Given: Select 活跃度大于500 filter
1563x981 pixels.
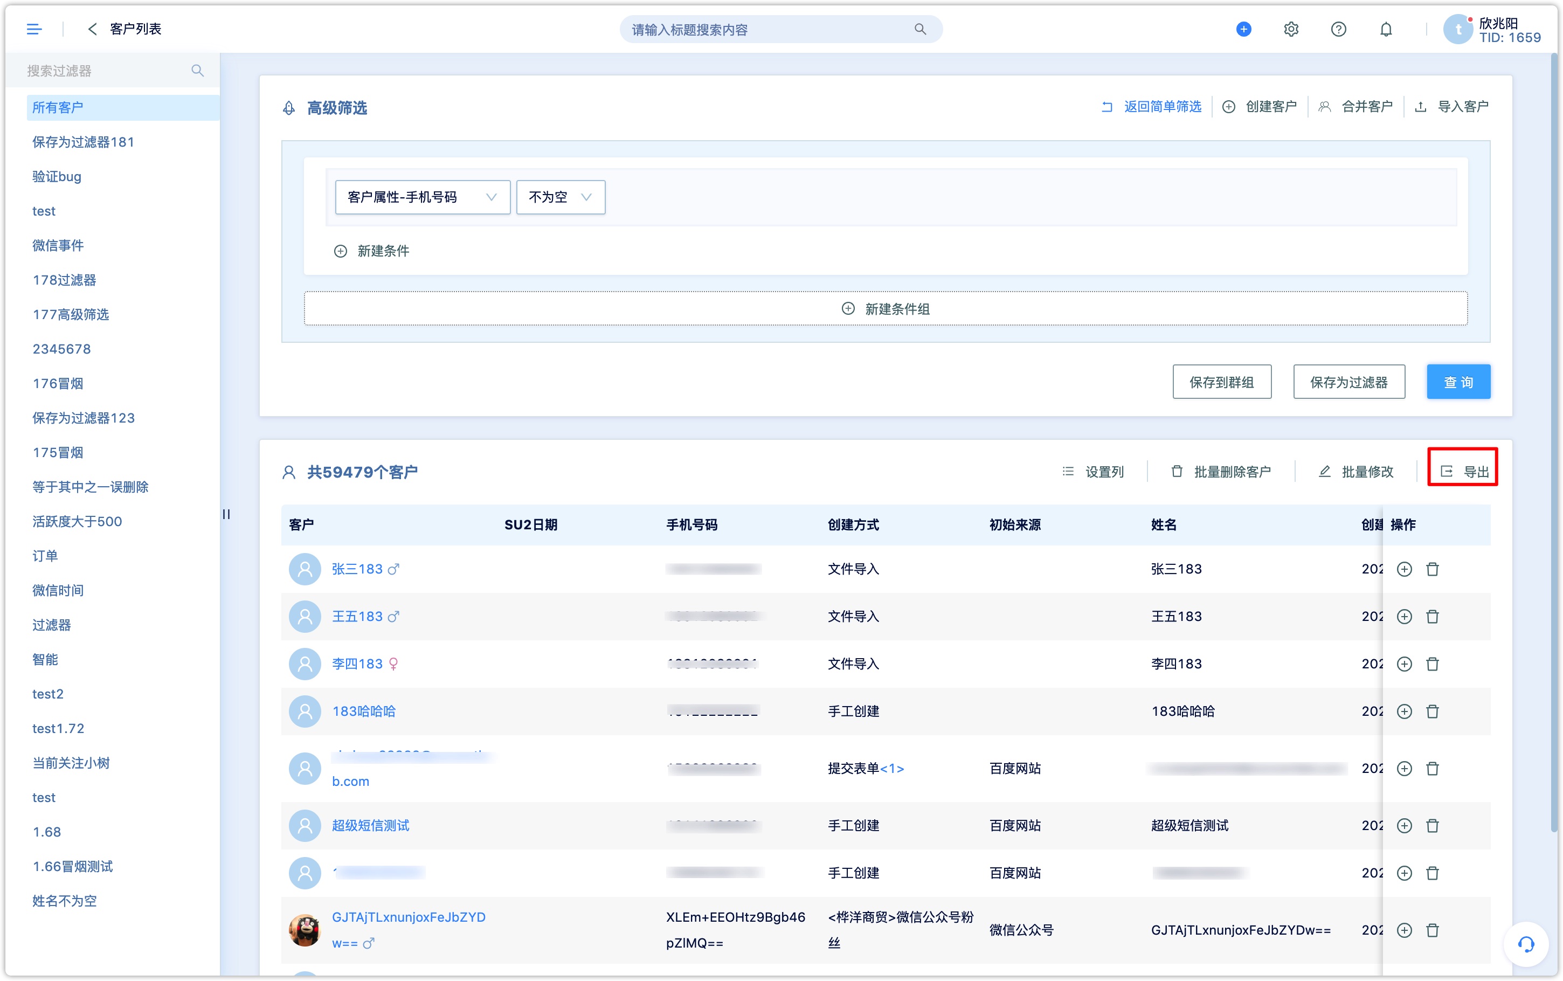Looking at the screenshot, I should point(77,522).
